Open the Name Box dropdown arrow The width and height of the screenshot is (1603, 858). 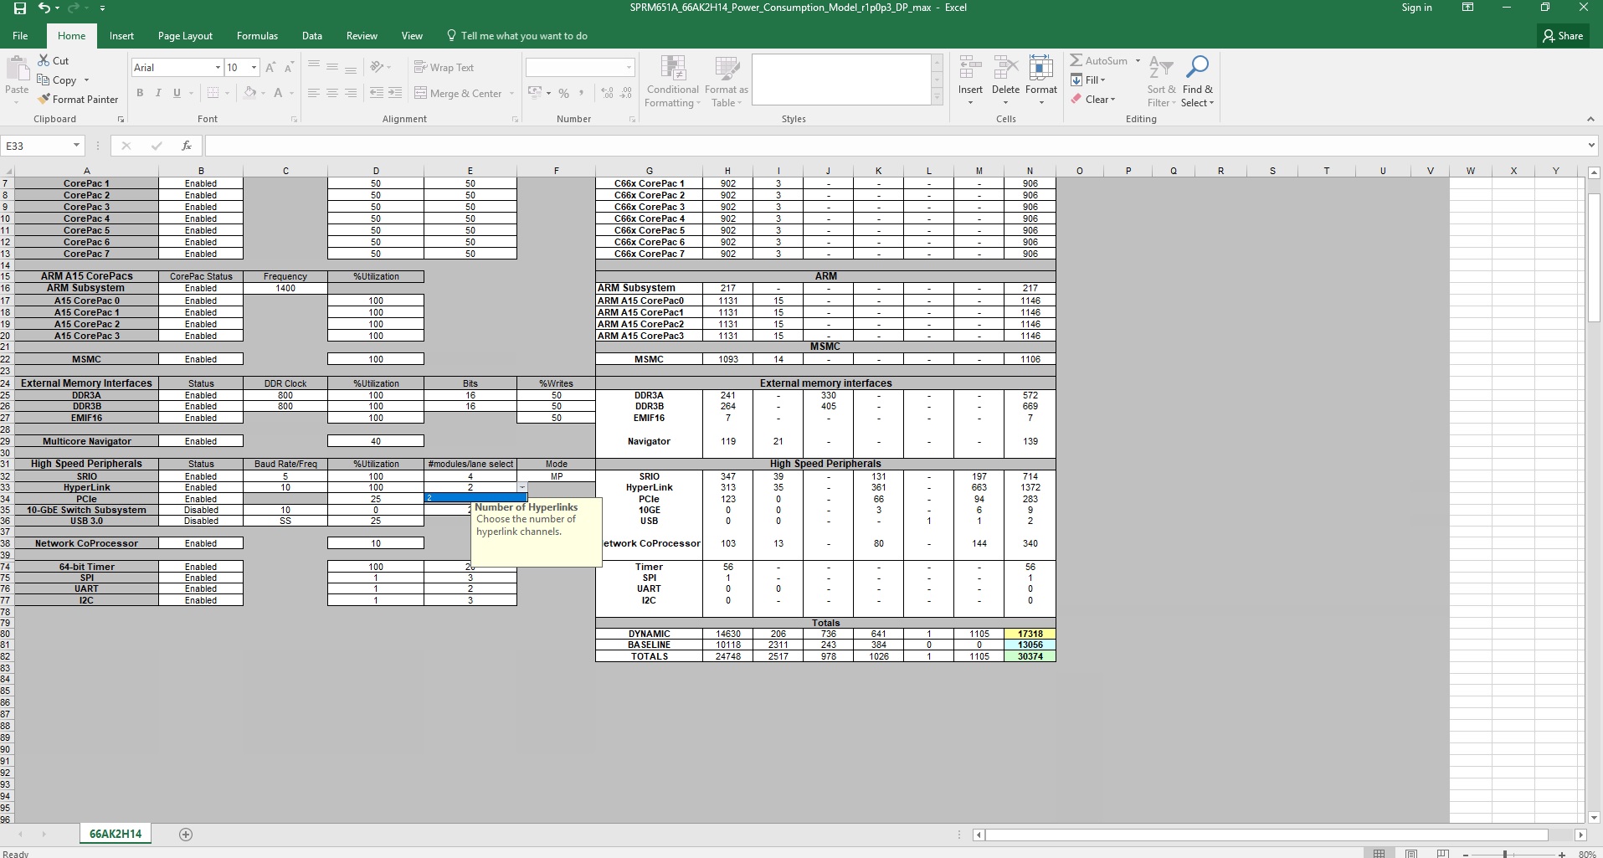(76, 146)
